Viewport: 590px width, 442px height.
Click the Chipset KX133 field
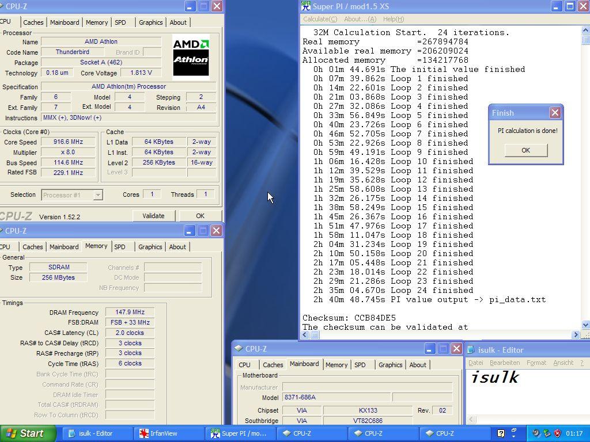click(x=368, y=410)
